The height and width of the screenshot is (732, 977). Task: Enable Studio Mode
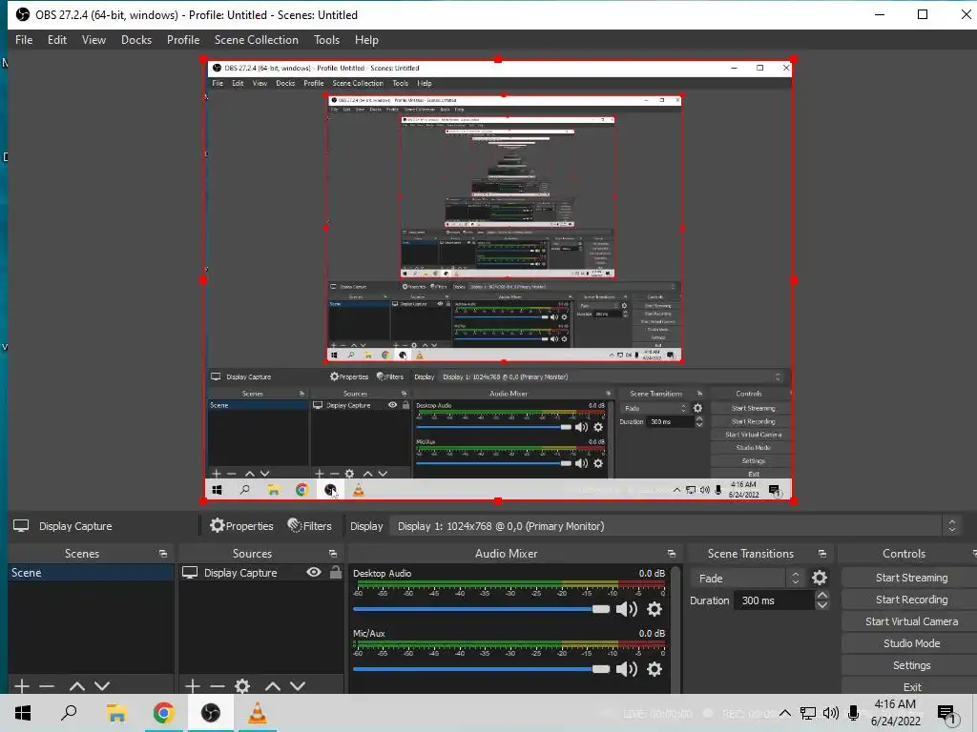911,643
